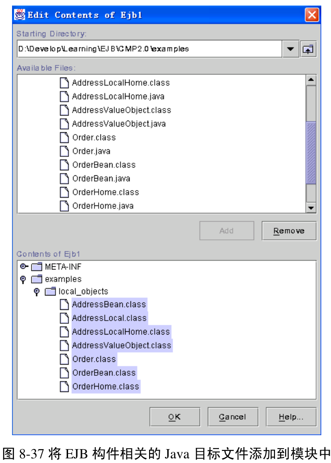Click the Starting Directory path field
Viewport: 331px width, 463px height.
point(150,49)
